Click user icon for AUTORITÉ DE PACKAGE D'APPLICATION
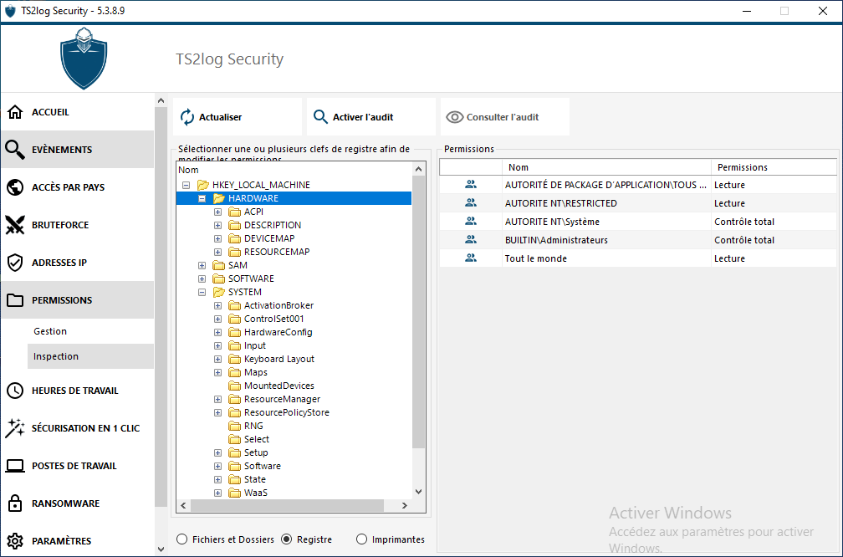Viewport: 843px width, 557px height. click(470, 184)
